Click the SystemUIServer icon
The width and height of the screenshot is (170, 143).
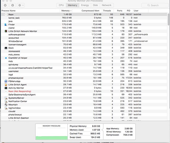pos(6,98)
